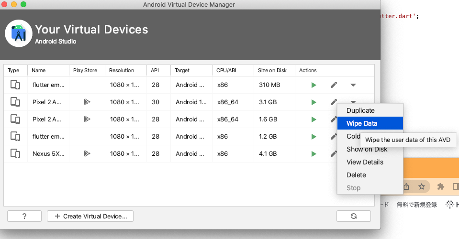Sort by the Type column header

(15, 70)
